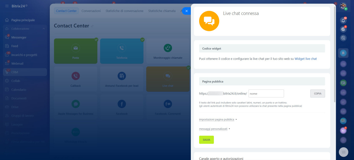Switch to the Contact Center tab
354x160 pixels.
point(66,11)
